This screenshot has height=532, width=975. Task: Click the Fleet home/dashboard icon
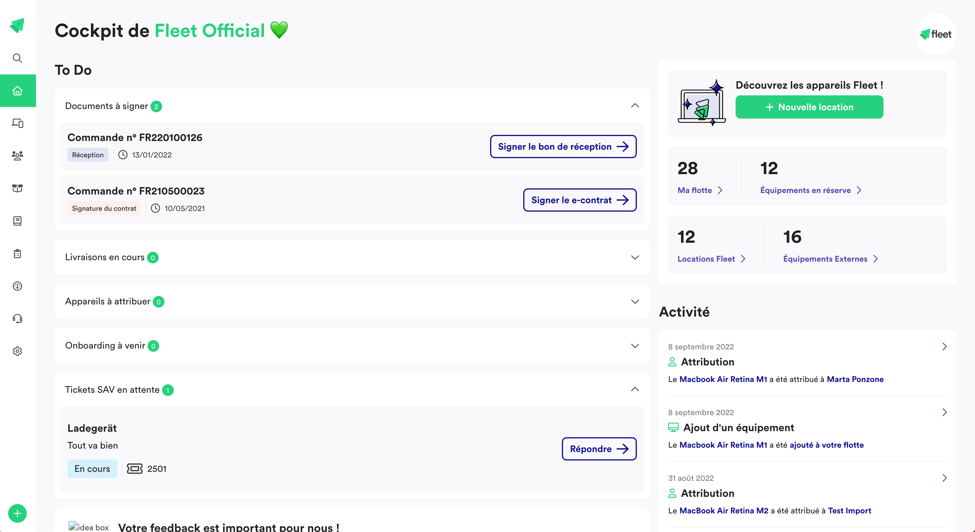click(17, 90)
